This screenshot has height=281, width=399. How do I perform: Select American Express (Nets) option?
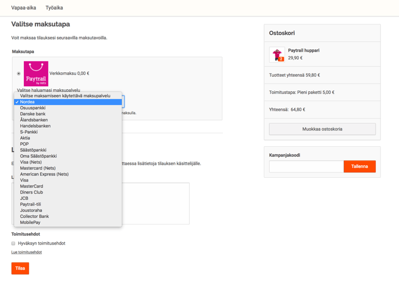pos(68,174)
